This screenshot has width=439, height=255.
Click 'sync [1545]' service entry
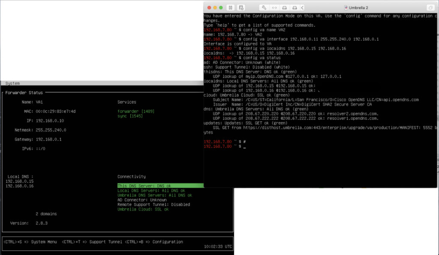(130, 116)
